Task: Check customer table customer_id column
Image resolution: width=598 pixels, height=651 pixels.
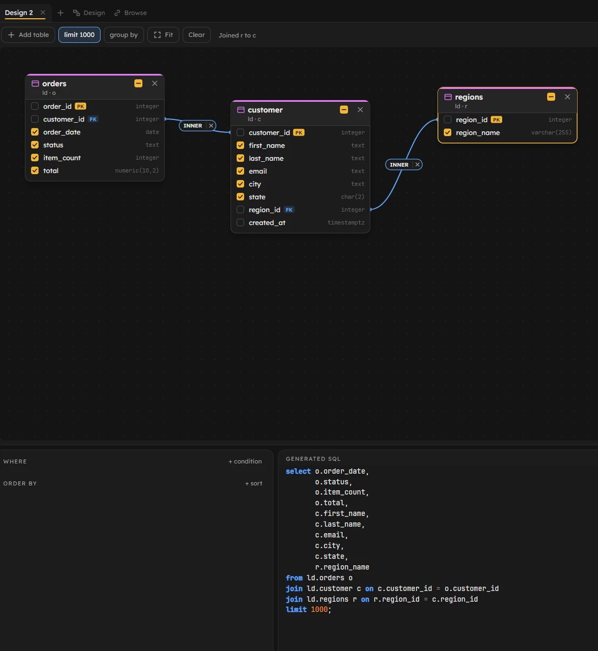Action: pyautogui.click(x=240, y=132)
